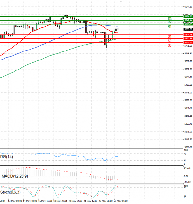Click the S2 support label
193x204 pixels.
tap(170, 41)
